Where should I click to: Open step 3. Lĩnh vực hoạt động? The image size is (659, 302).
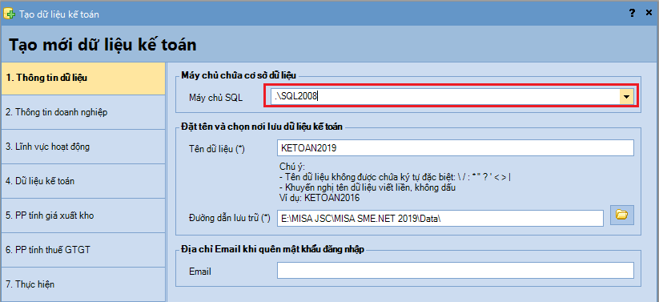(83, 147)
